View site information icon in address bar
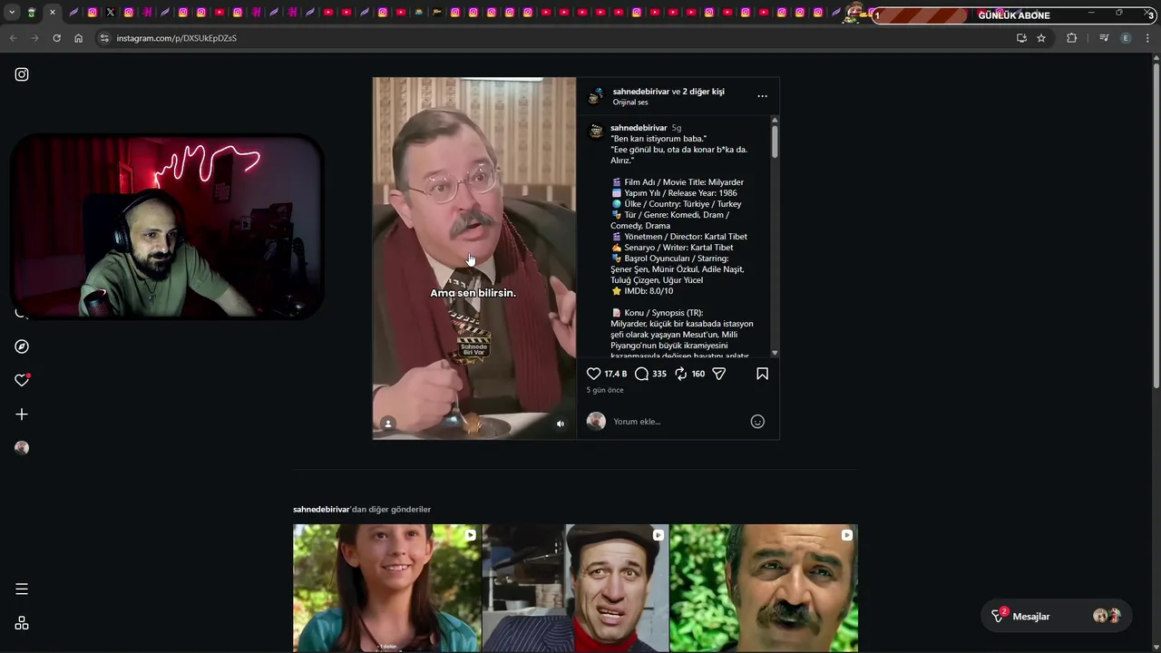The image size is (1161, 653). coord(104,38)
